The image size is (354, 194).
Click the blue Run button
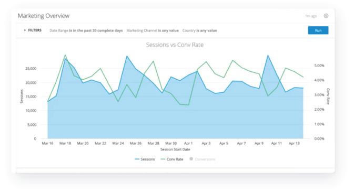coord(318,30)
